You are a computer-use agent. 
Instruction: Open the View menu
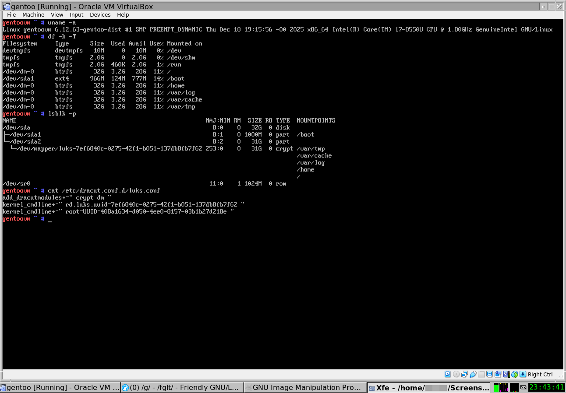57,15
